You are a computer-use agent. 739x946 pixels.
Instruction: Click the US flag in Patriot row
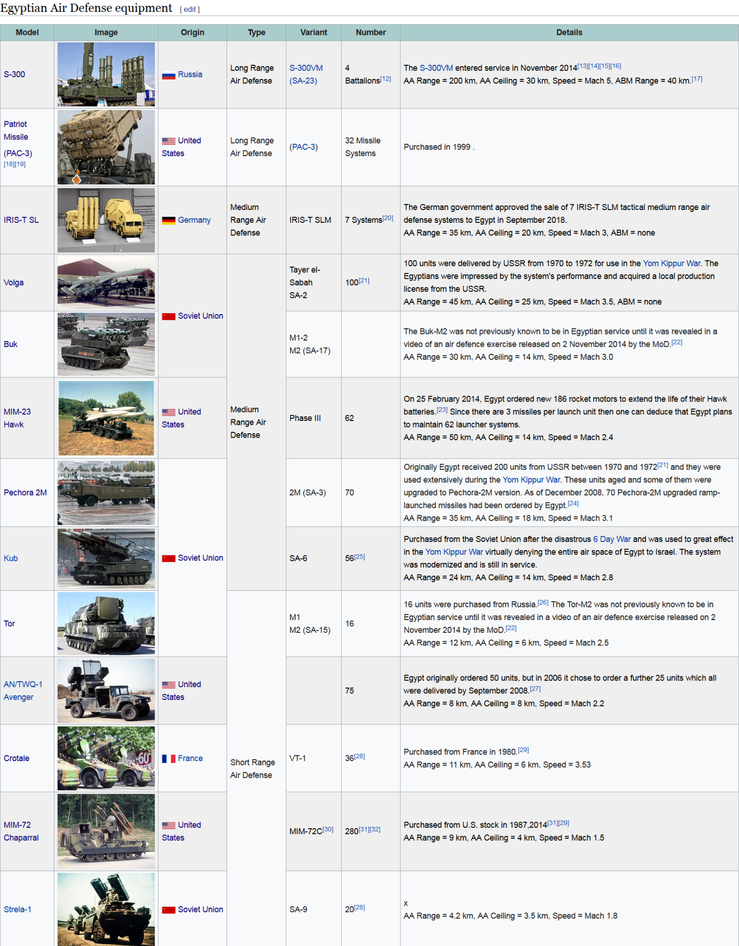point(168,141)
